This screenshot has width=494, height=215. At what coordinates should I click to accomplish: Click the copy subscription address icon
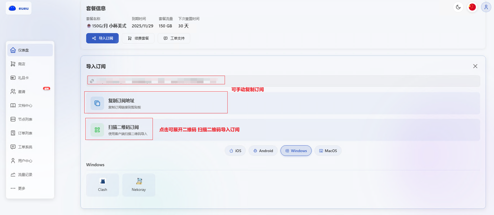tap(97, 103)
